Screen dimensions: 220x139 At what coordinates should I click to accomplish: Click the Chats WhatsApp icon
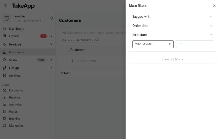[5, 60]
